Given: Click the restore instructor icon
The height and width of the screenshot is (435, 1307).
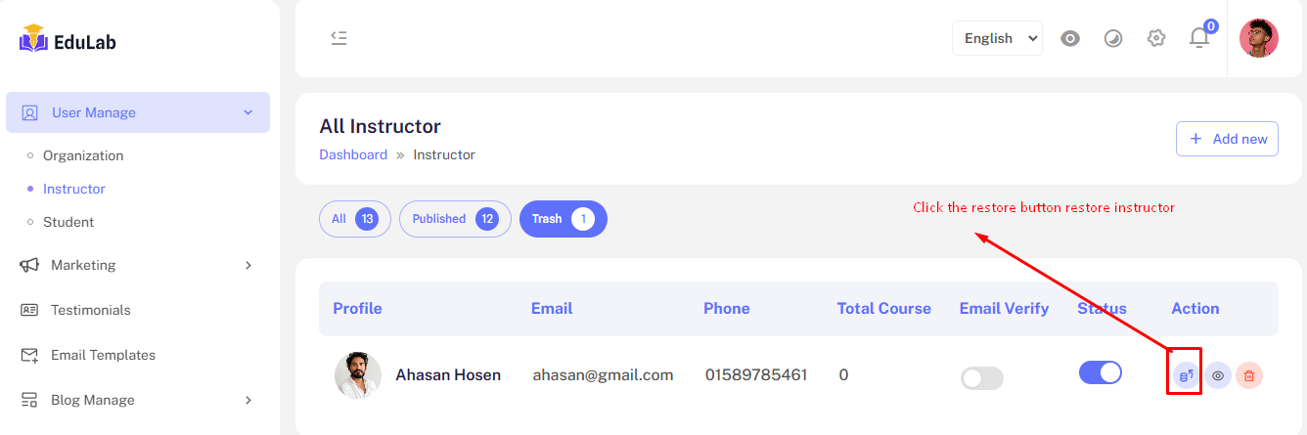Looking at the screenshot, I should click(1186, 375).
